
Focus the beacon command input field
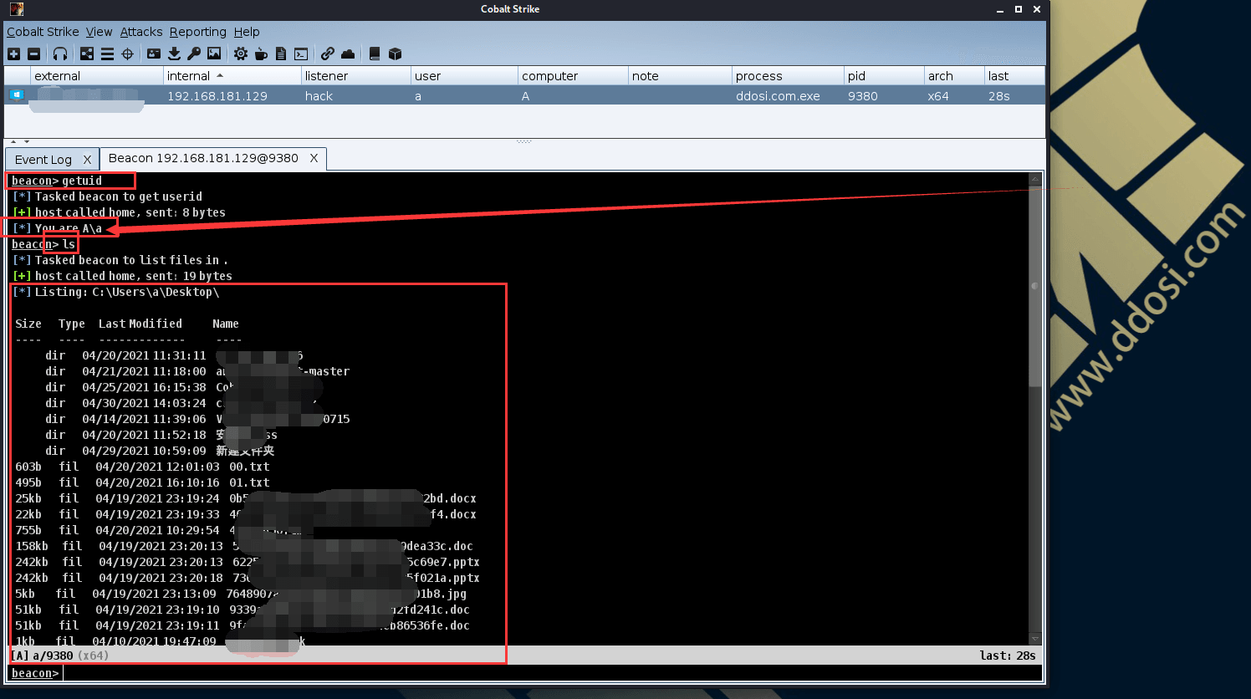click(x=552, y=673)
